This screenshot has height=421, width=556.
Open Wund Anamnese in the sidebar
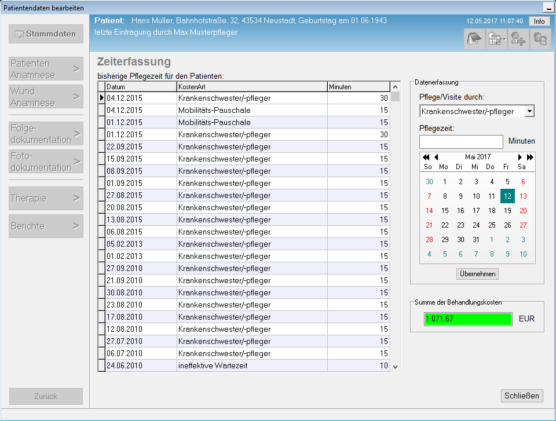tap(46, 97)
